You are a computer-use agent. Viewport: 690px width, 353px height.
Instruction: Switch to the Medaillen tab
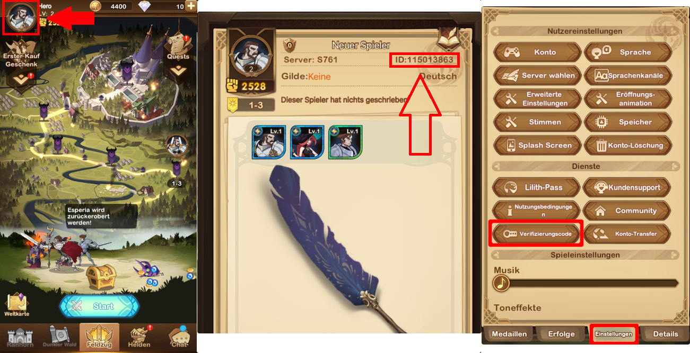click(509, 334)
